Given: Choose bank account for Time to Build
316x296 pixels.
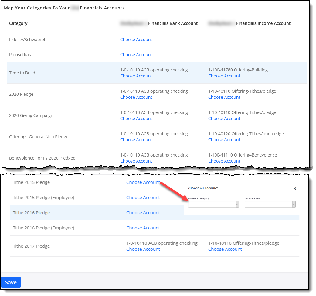Looking at the screenshot, I should click(x=136, y=76).
